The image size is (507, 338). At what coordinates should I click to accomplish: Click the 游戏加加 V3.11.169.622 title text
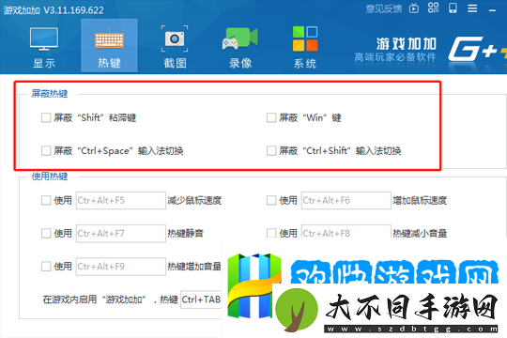point(54,10)
